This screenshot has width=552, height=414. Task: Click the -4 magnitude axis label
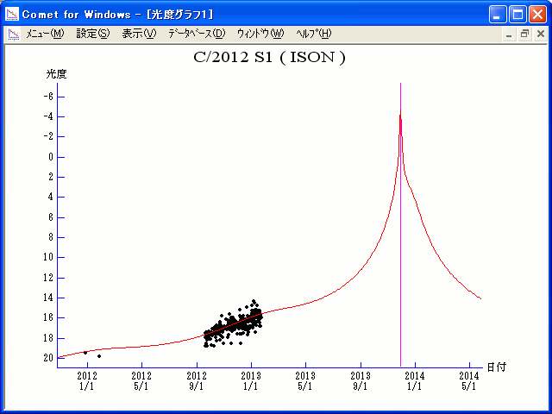point(48,116)
